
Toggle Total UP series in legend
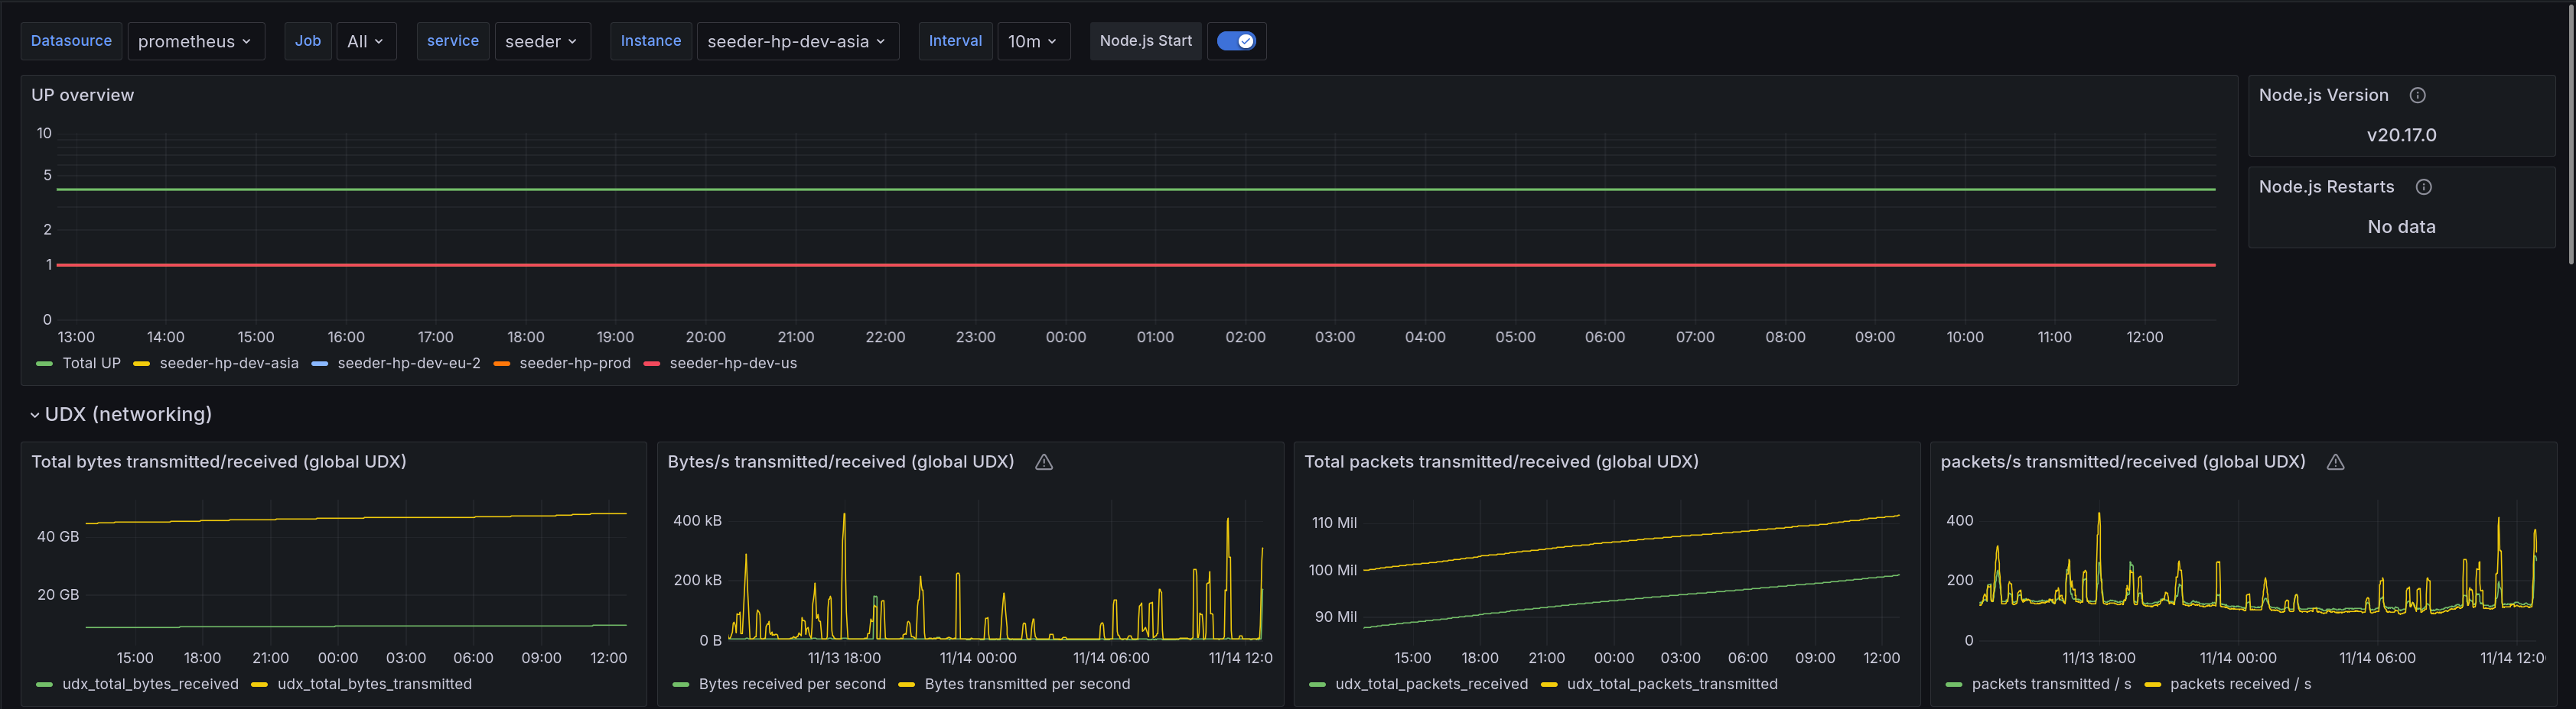90,364
